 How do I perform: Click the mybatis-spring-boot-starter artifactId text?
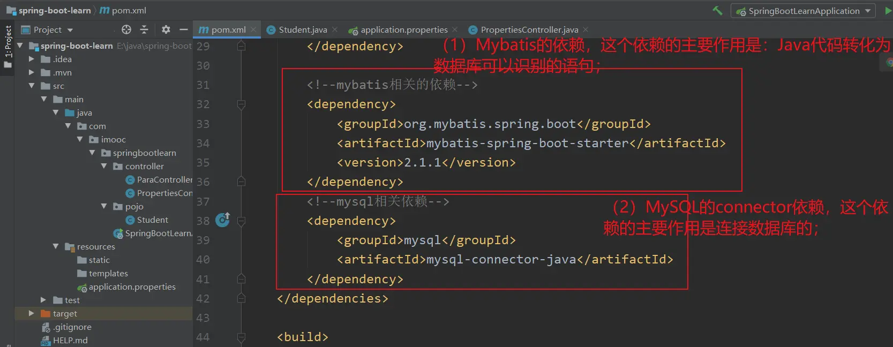pyautogui.click(x=528, y=143)
